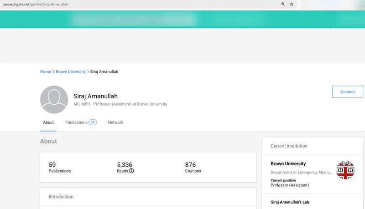The image size is (365, 209).
Task: Click the 876 Citations statistic
Action: (x=193, y=168)
